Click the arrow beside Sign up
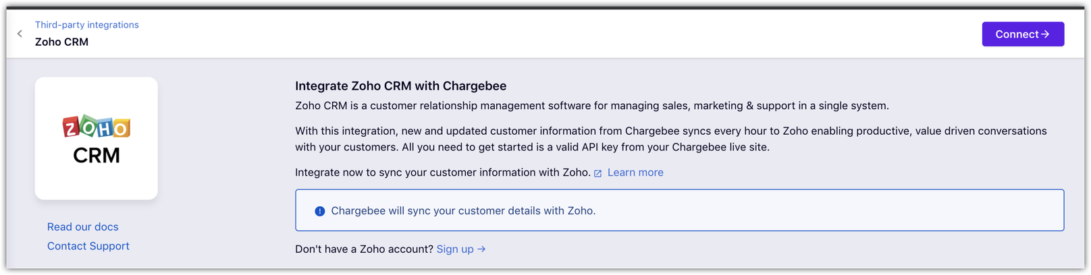 pyautogui.click(x=481, y=249)
